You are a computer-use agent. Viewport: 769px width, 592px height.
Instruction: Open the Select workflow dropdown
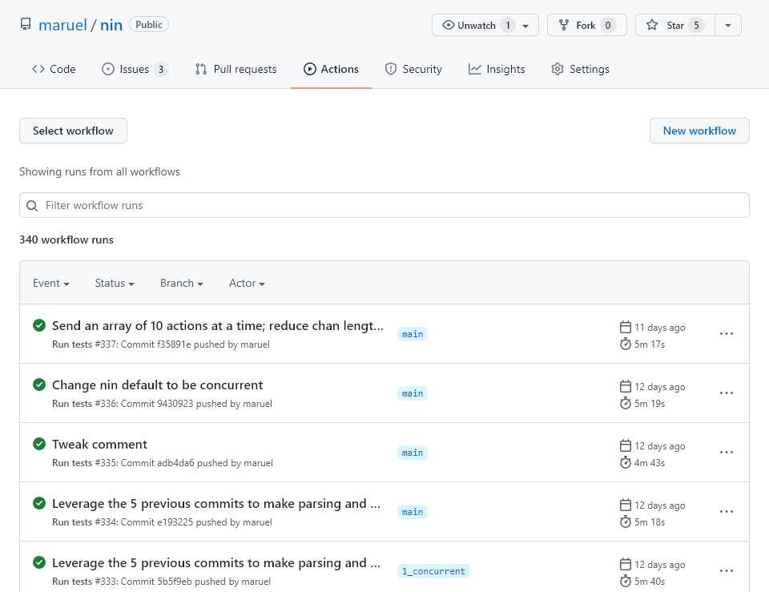pyautogui.click(x=73, y=131)
